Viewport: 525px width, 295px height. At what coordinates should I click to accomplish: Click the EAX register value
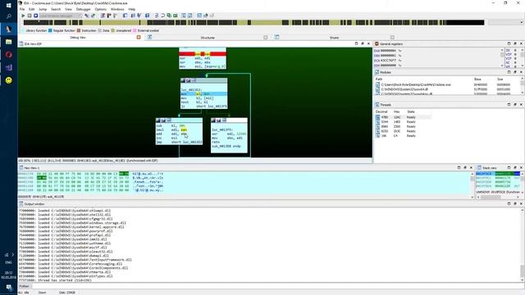click(388, 51)
